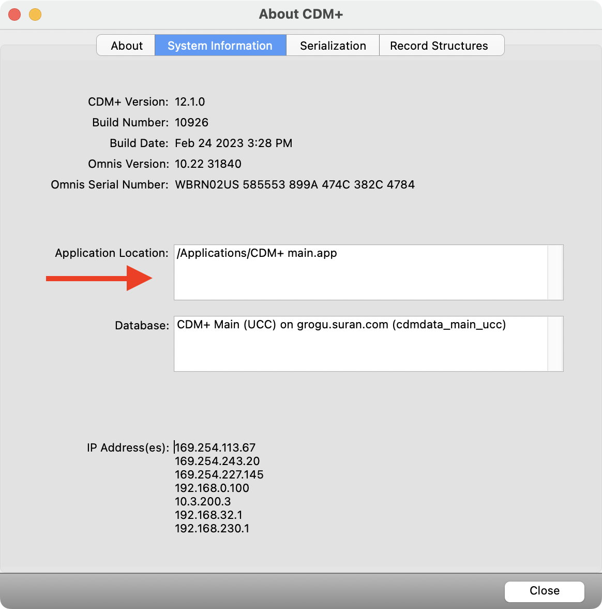Viewport: 602px width, 609px height.
Task: Open the Serialization tab
Action: point(333,45)
